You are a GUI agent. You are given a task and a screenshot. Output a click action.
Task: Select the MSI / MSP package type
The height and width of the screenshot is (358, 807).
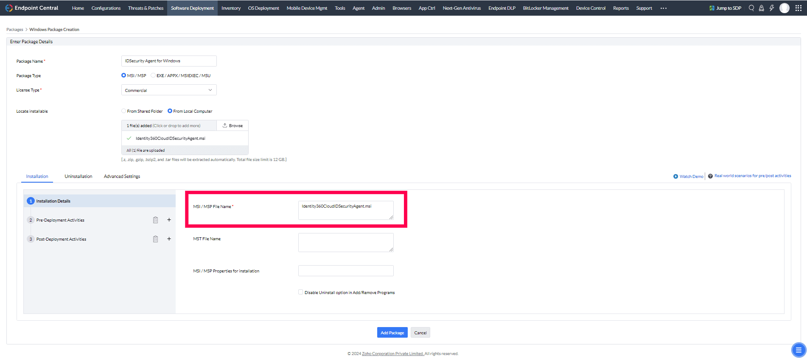tap(123, 75)
